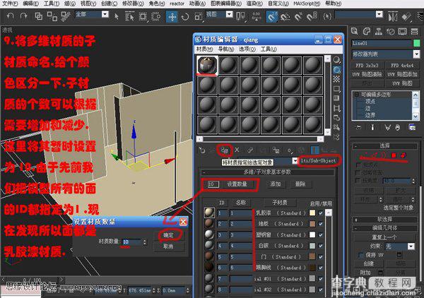Image resolution: width=424 pixels, height=298 pixels.
Task: Collapse the 编辑几何体 rollout
Action: pyautogui.click(x=385, y=228)
